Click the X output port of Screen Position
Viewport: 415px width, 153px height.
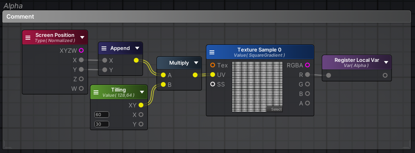click(81, 60)
